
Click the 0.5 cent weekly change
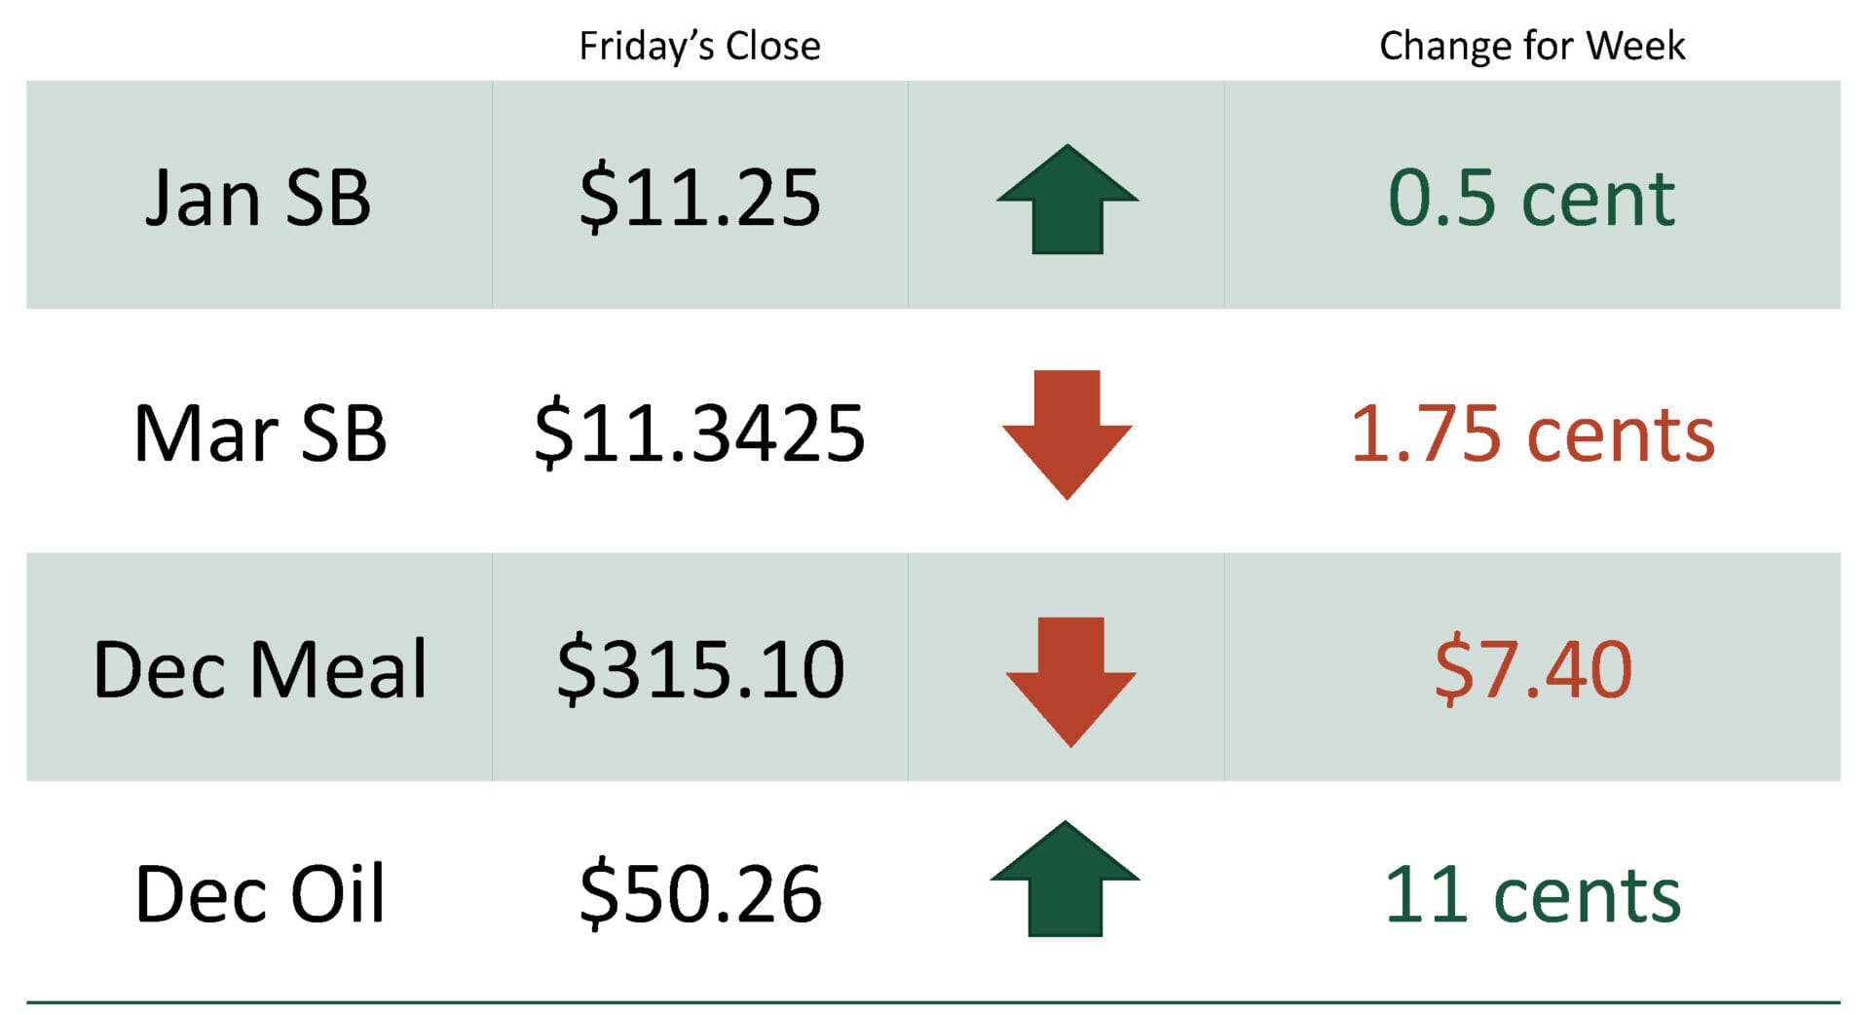tap(1531, 198)
